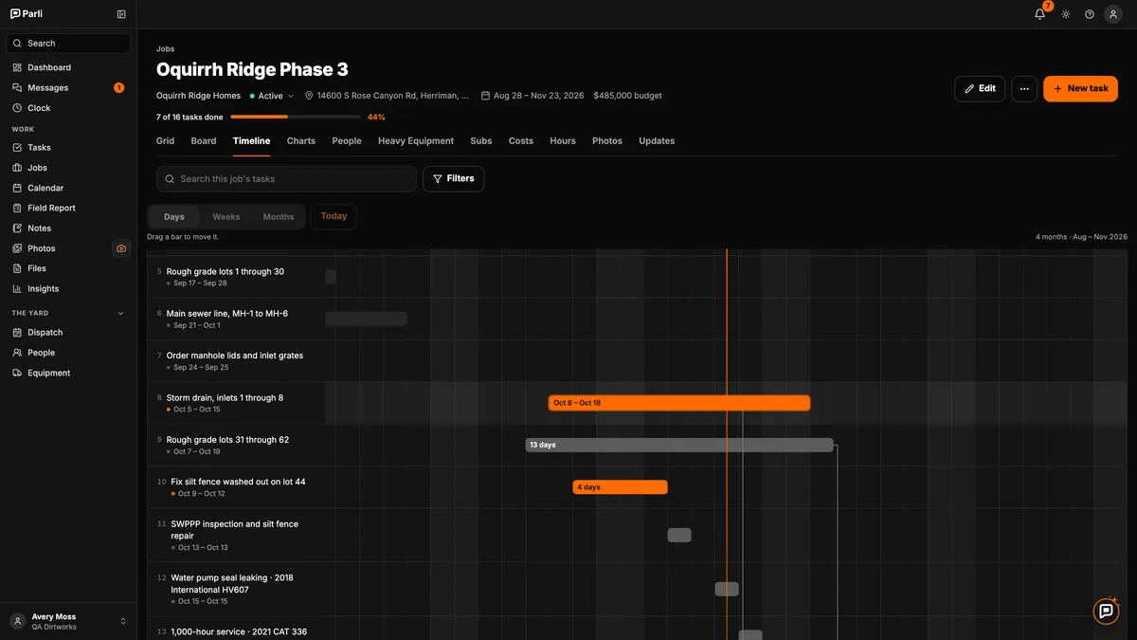Open the more options ellipsis button
Viewport: 1137px width, 640px height.
click(1024, 89)
